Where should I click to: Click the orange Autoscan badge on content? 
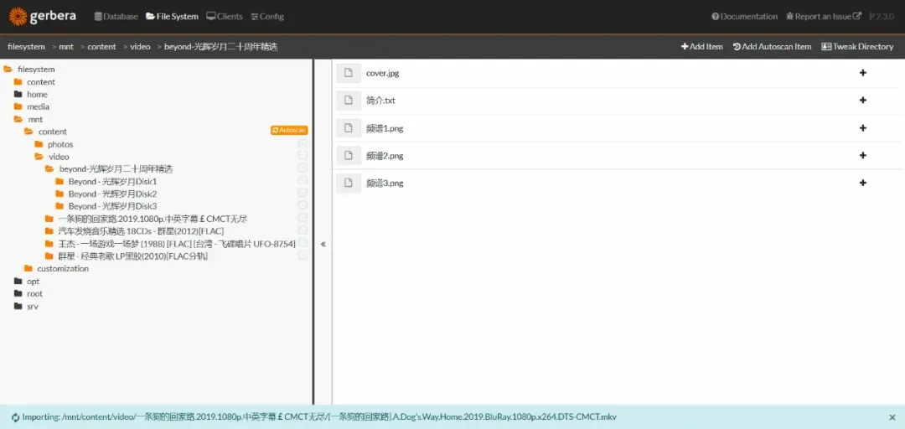[289, 131]
